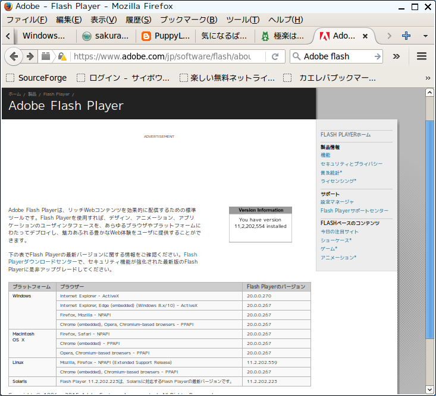Click the ホーム breadcrumb link

[x=15, y=94]
